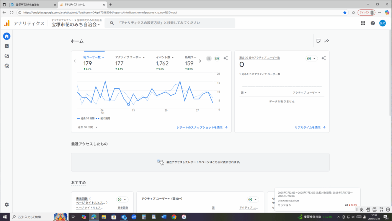Image resolution: width=392 pixels, height=221 pixels.
Task: Click the 過去 30 分のアクティブ ユーザー数 heading
Action: click(260, 58)
